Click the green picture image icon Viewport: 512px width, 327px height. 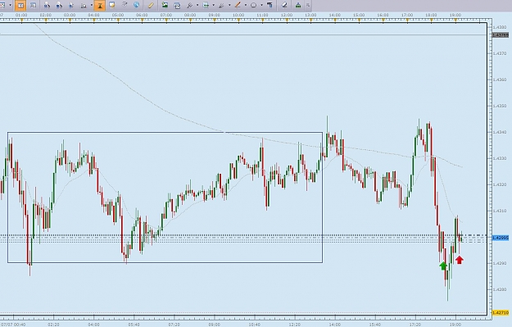pyautogui.click(x=165, y=5)
